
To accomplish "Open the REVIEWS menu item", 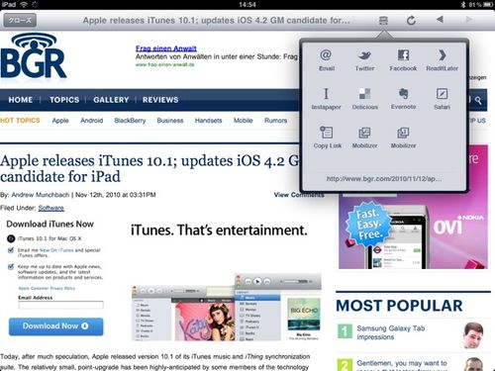I will tap(160, 100).
